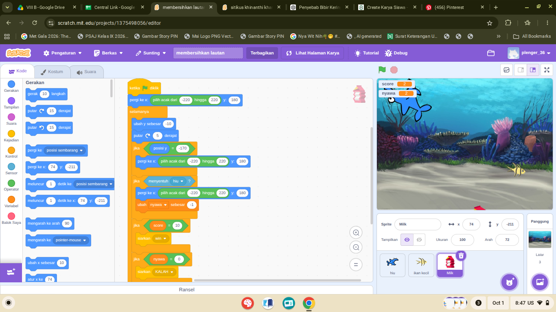Open the Berkas dropdown menu
556x312 pixels.
[108, 53]
